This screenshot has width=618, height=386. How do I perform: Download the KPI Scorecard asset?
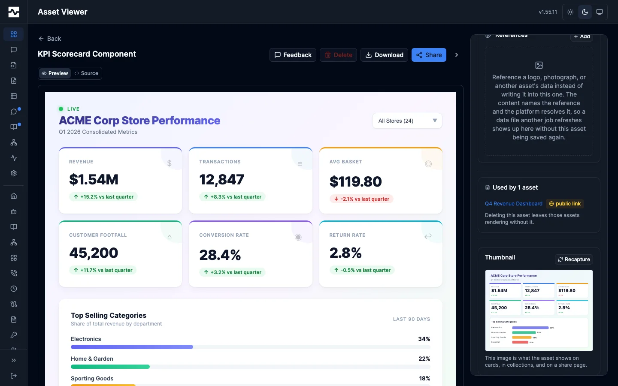385,55
